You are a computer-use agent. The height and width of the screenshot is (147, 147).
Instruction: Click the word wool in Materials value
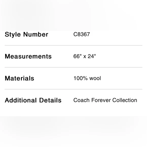pyautogui.click(x=95, y=78)
